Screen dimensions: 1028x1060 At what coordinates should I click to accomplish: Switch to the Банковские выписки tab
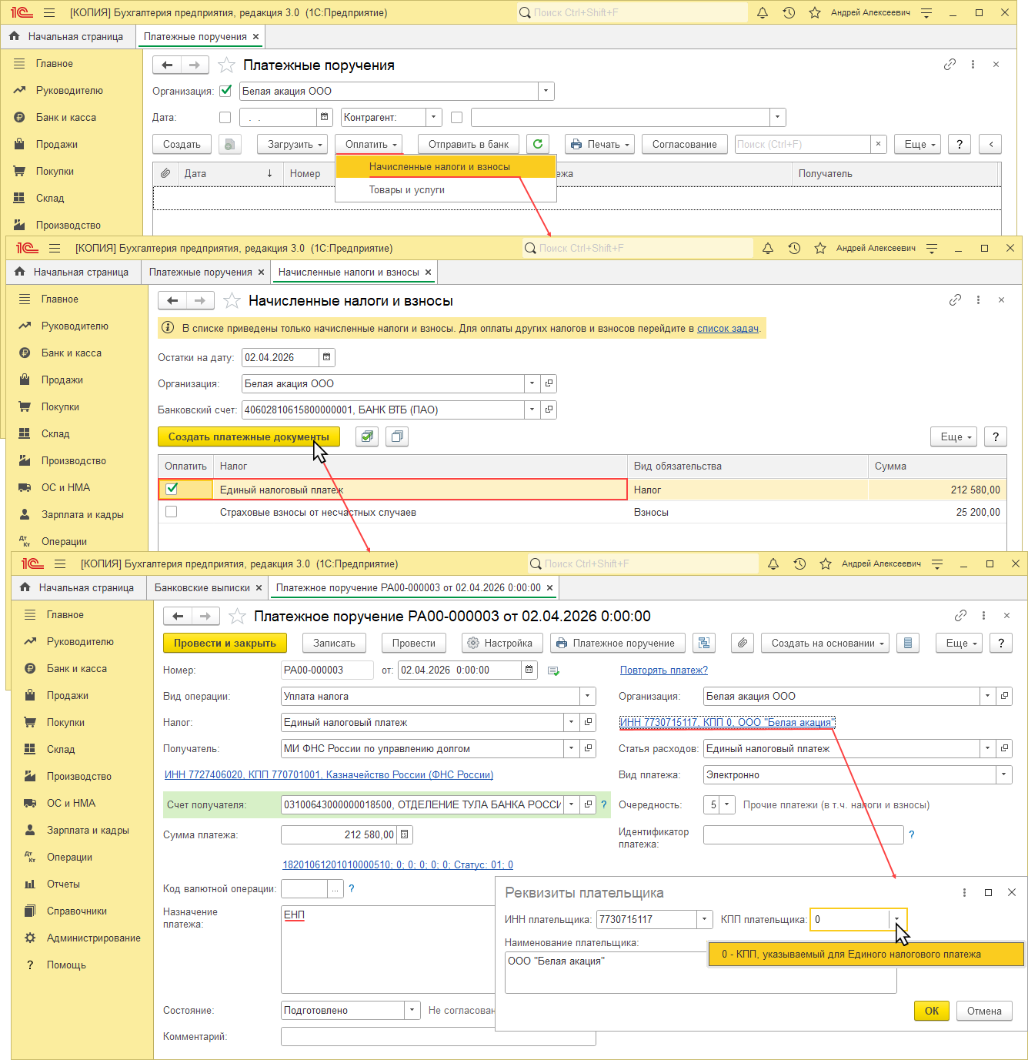(202, 587)
